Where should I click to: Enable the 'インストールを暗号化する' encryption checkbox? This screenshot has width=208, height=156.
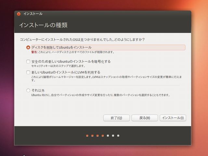(28, 61)
